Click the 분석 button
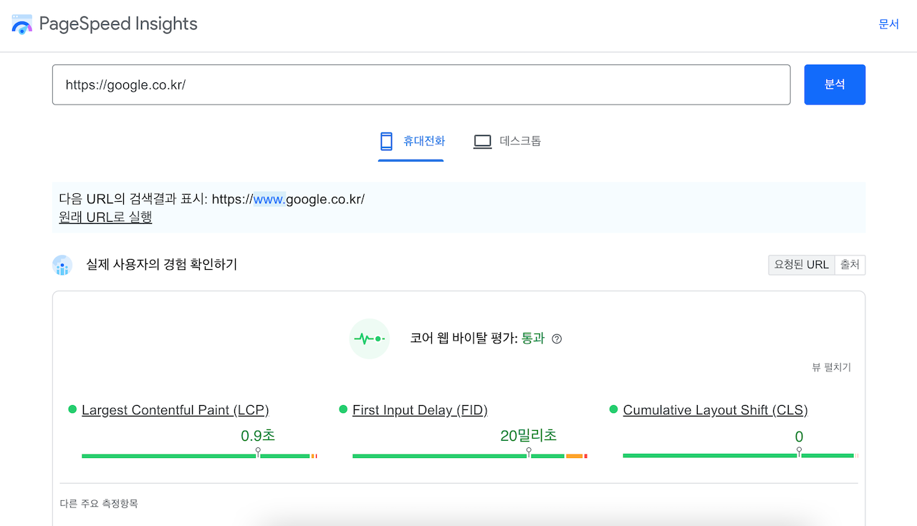Image resolution: width=917 pixels, height=526 pixels. coord(835,84)
